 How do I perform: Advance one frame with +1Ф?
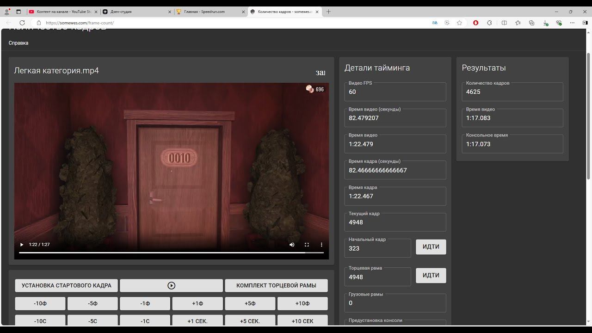point(197,303)
